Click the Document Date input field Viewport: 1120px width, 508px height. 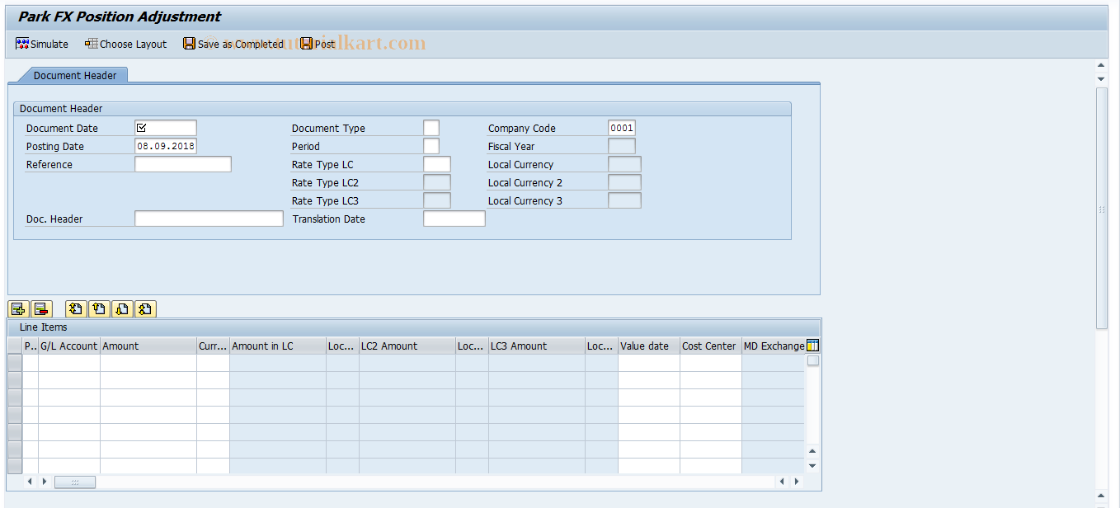pos(166,128)
